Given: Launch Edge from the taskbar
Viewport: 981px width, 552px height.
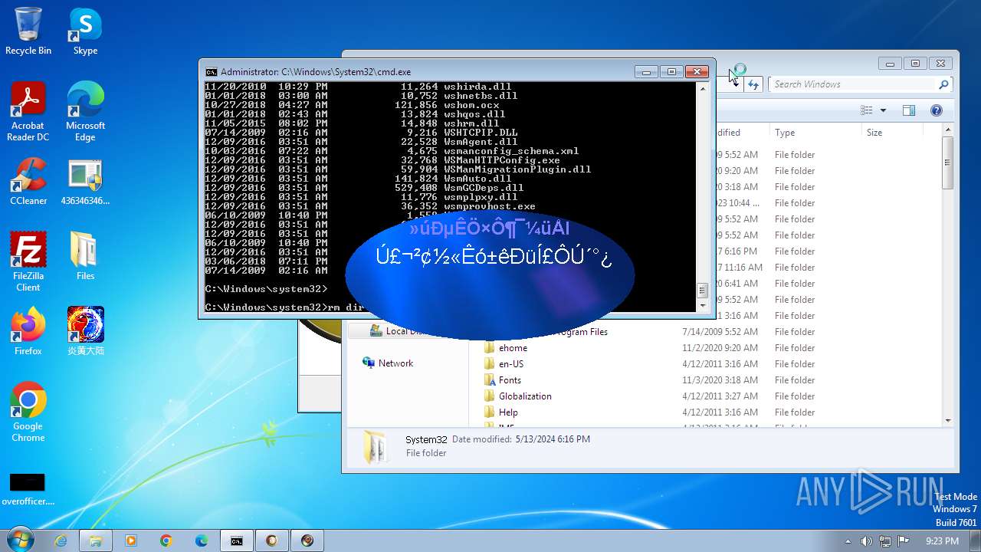Looking at the screenshot, I should tap(202, 540).
